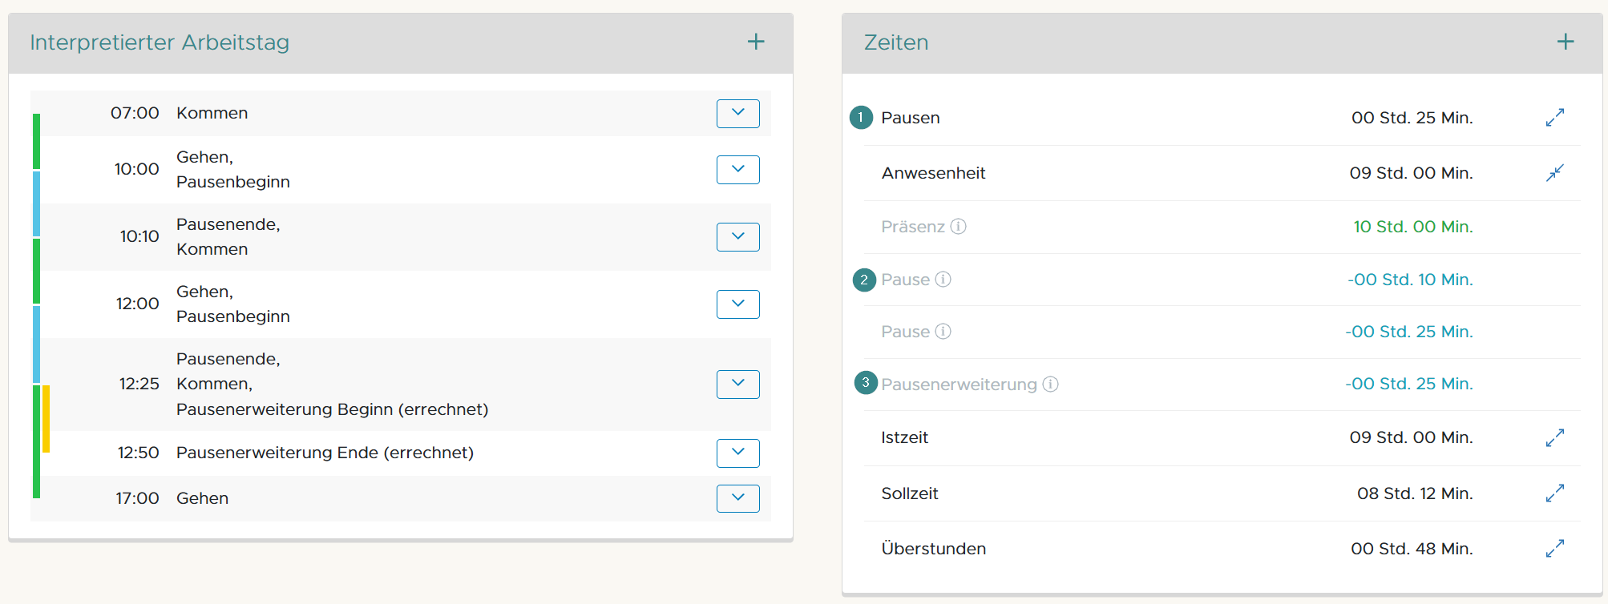Expand the Sollzeit details

(x=1554, y=493)
